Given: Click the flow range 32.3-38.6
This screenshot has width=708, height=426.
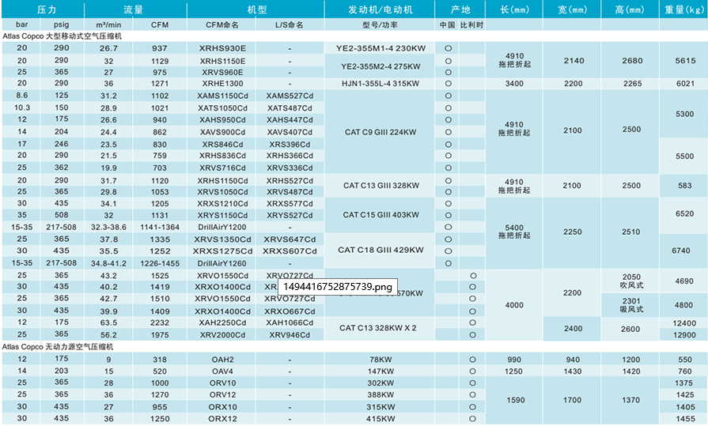Looking at the screenshot, I should pyautogui.click(x=109, y=227).
